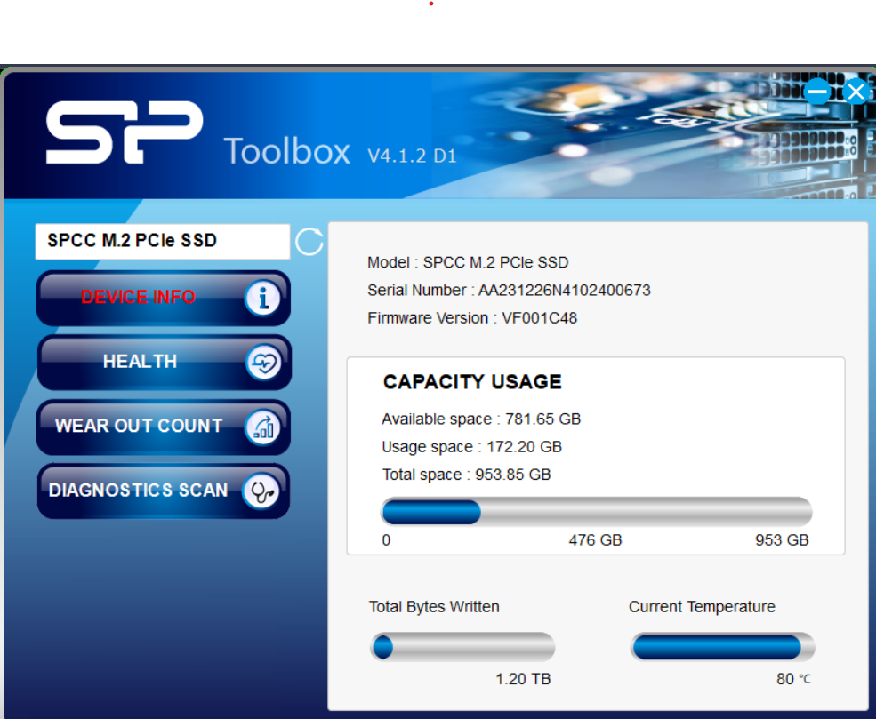Start the DIAGNOSTICS SCAN label
Viewport: 876px width, 719px height.
[138, 491]
